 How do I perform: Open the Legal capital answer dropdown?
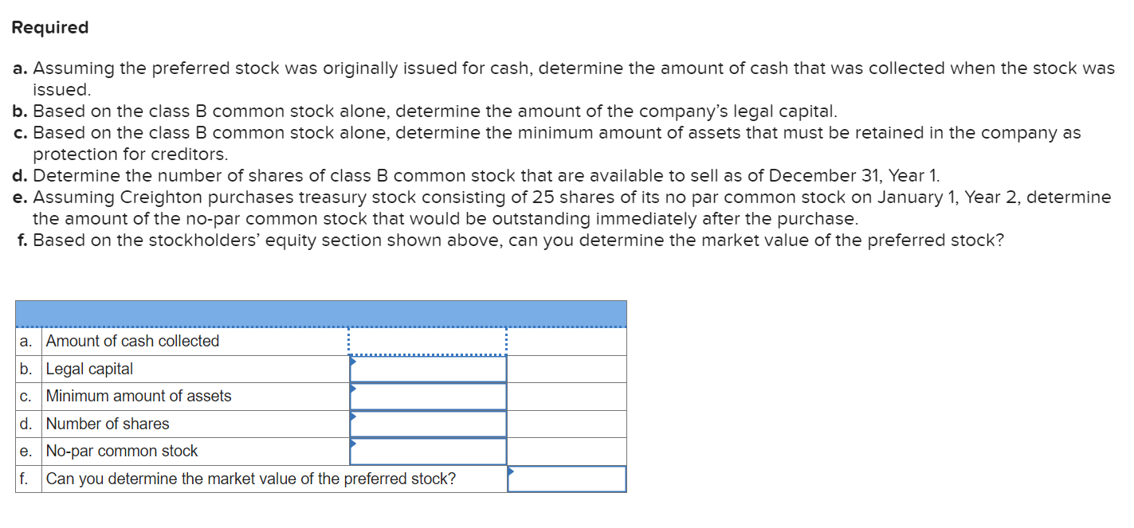click(428, 368)
